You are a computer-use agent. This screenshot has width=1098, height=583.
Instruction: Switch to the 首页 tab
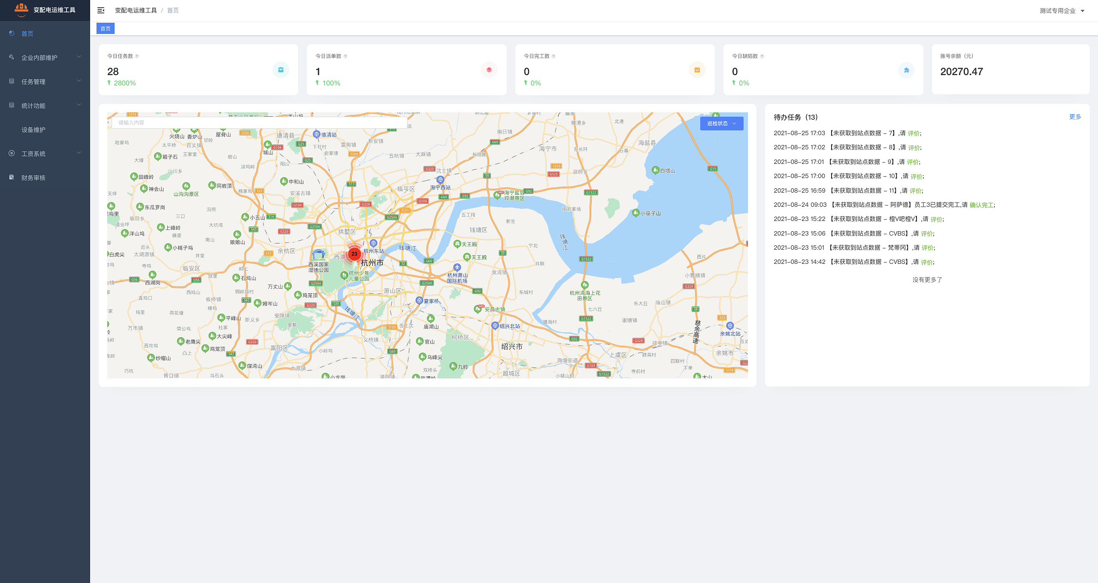[106, 29]
